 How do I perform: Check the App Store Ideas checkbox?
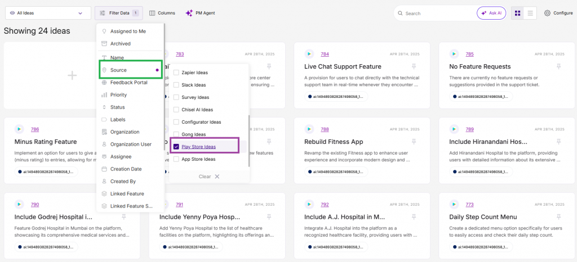pos(176,159)
